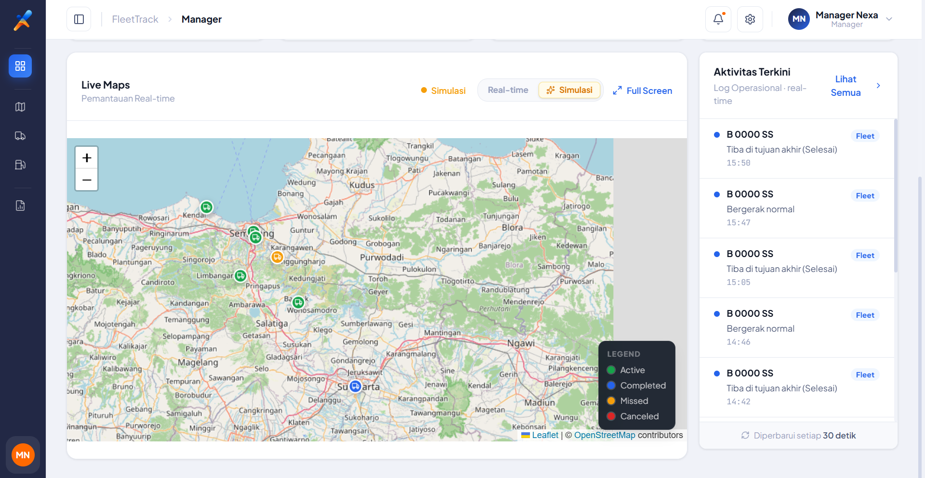Zoom in the map with plus button
925x478 pixels.
(x=87, y=157)
